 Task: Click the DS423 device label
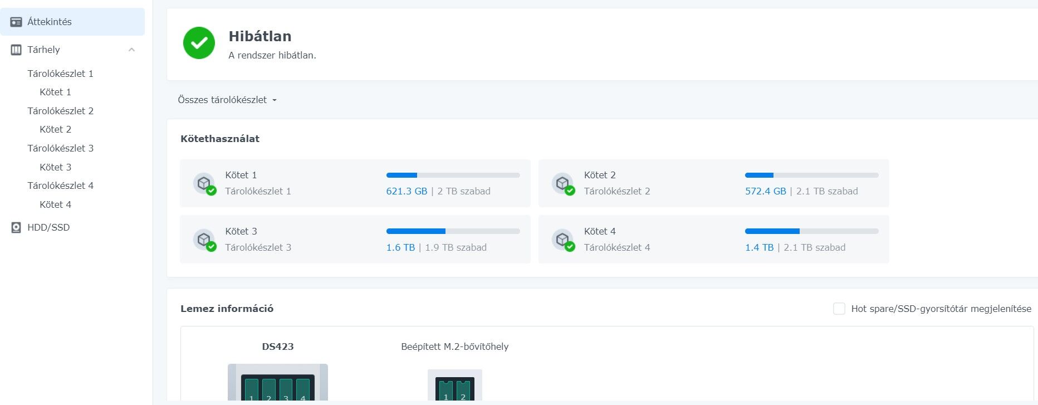[x=278, y=347]
